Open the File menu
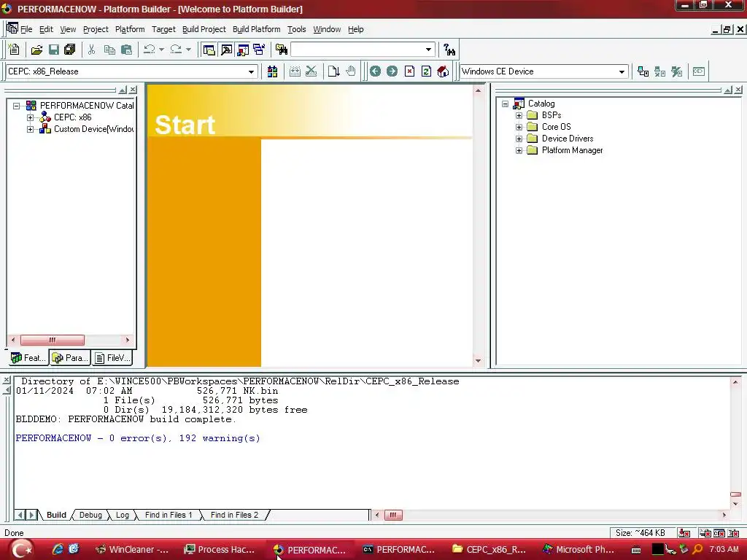The width and height of the screenshot is (747, 560). tap(26, 29)
